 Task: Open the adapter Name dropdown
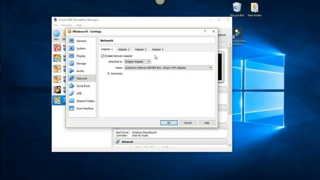click(168, 68)
